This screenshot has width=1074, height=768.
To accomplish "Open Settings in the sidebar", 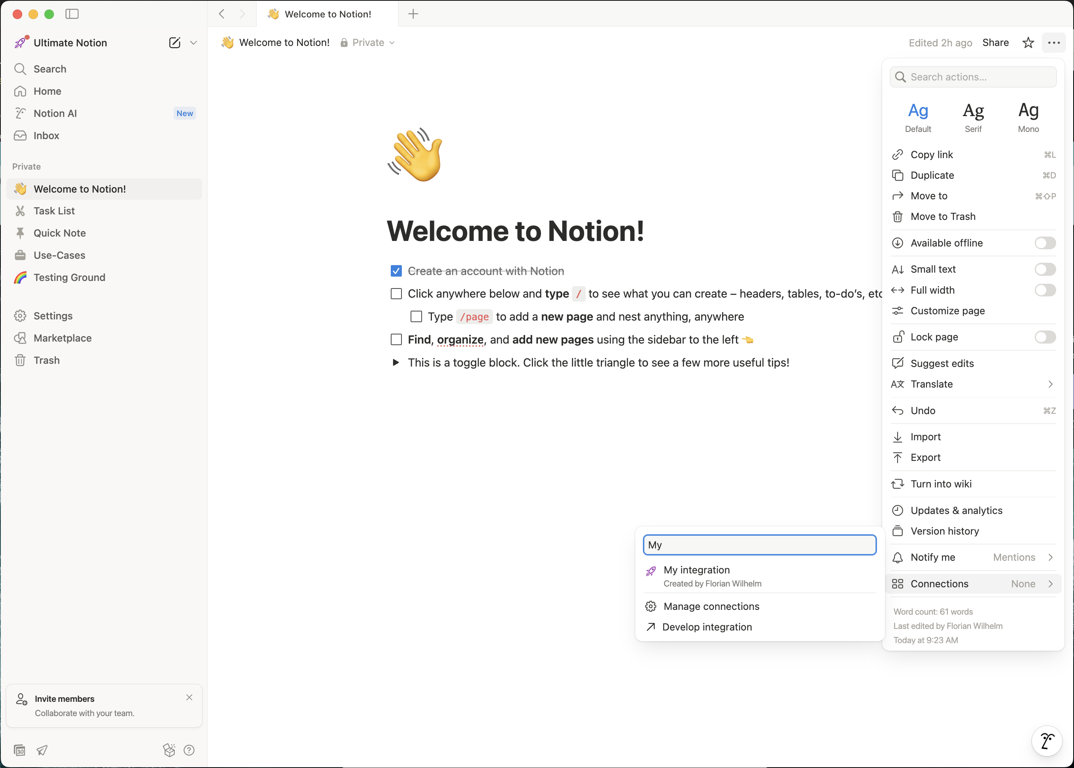I will 104,316.
